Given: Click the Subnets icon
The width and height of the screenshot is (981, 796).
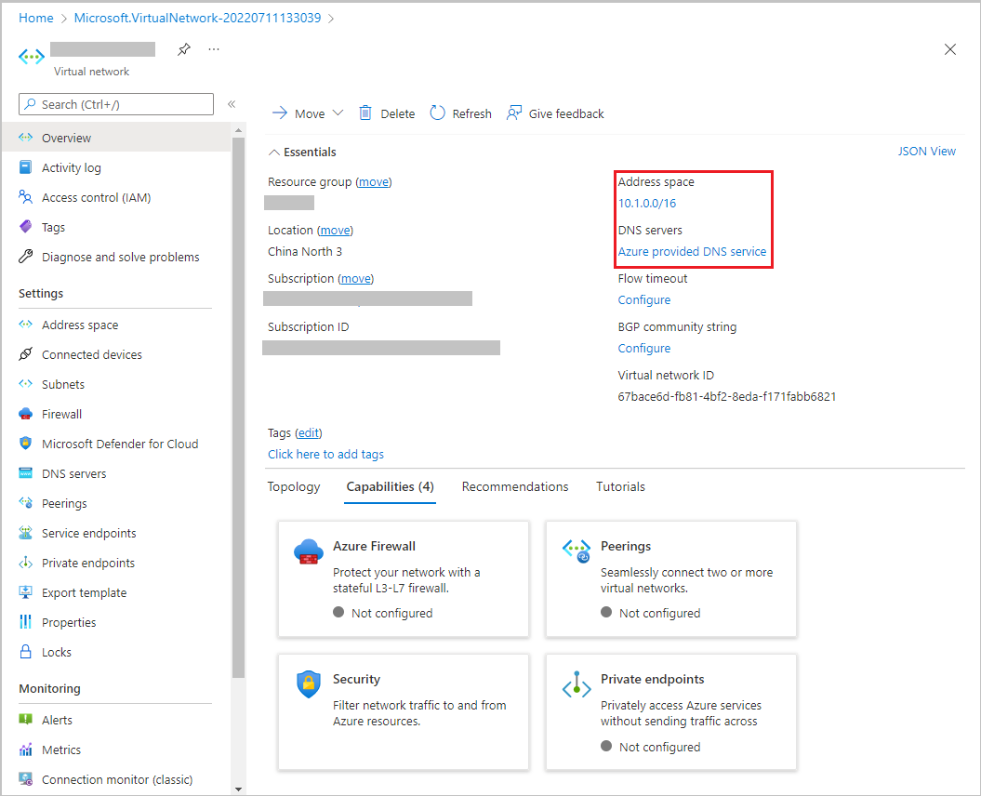Looking at the screenshot, I should (x=26, y=384).
